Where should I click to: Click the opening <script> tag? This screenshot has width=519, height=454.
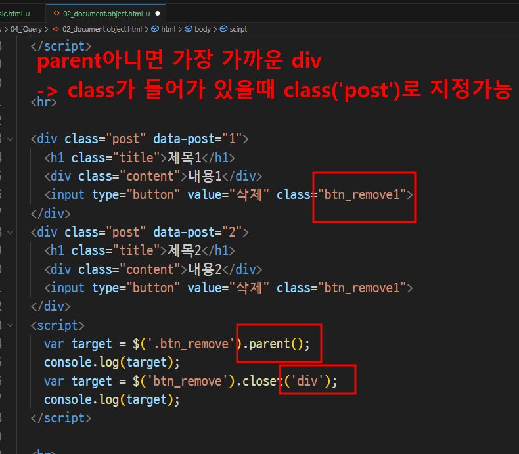tap(57, 325)
